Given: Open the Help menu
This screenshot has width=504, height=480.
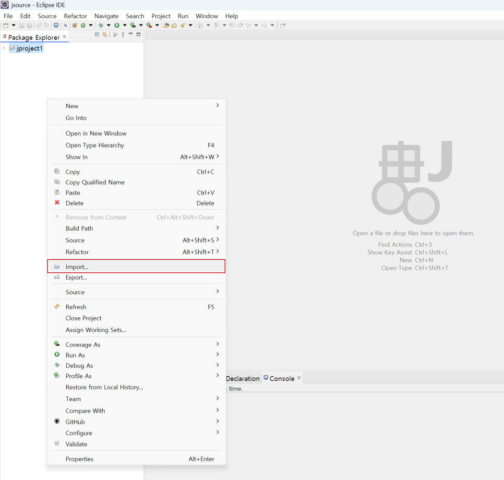Looking at the screenshot, I should pyautogui.click(x=232, y=16).
